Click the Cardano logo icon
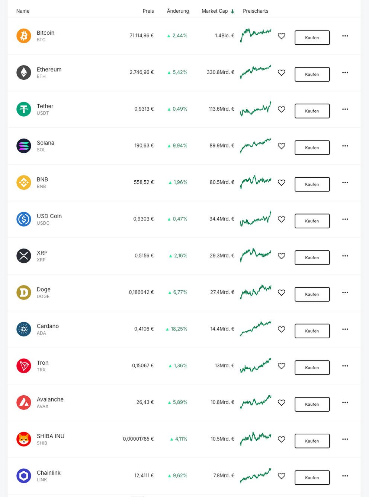This screenshot has height=497, width=369. click(x=24, y=329)
